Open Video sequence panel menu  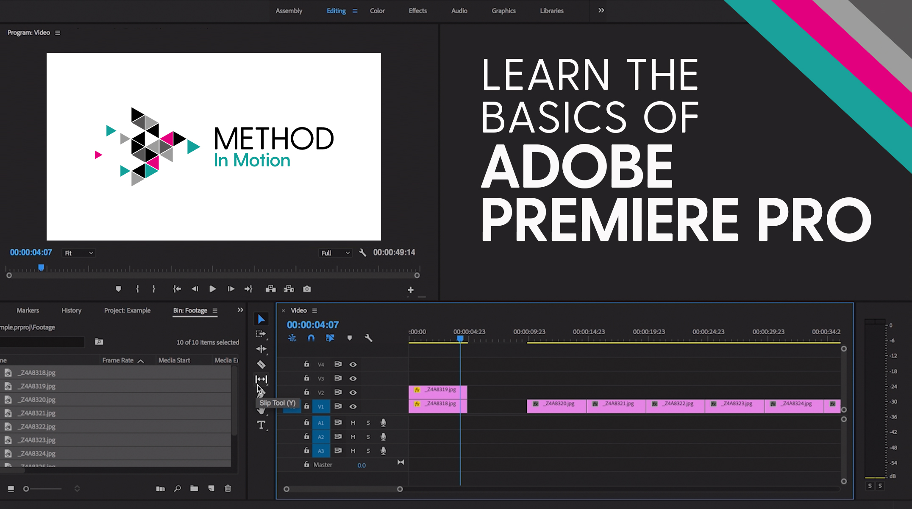[x=314, y=310]
